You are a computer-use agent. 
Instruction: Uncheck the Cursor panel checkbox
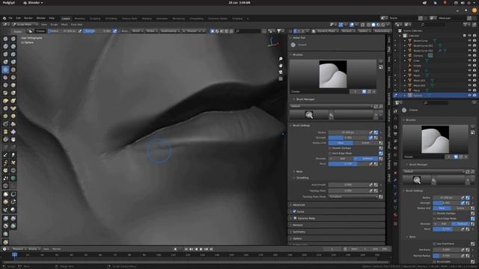tap(295, 211)
